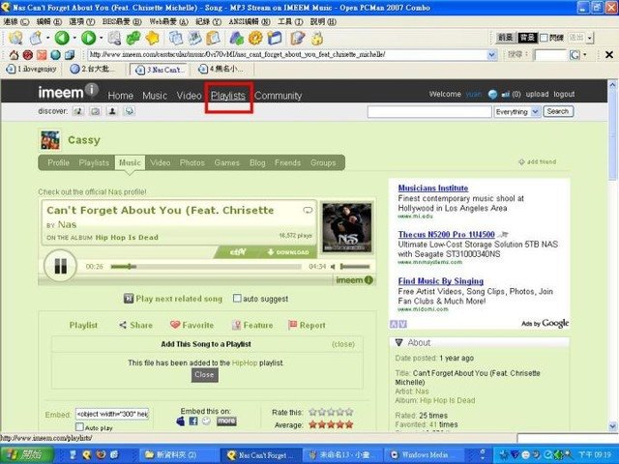Open the address bar URL dropdown
Viewport: 619px width, 464px height.
point(492,55)
